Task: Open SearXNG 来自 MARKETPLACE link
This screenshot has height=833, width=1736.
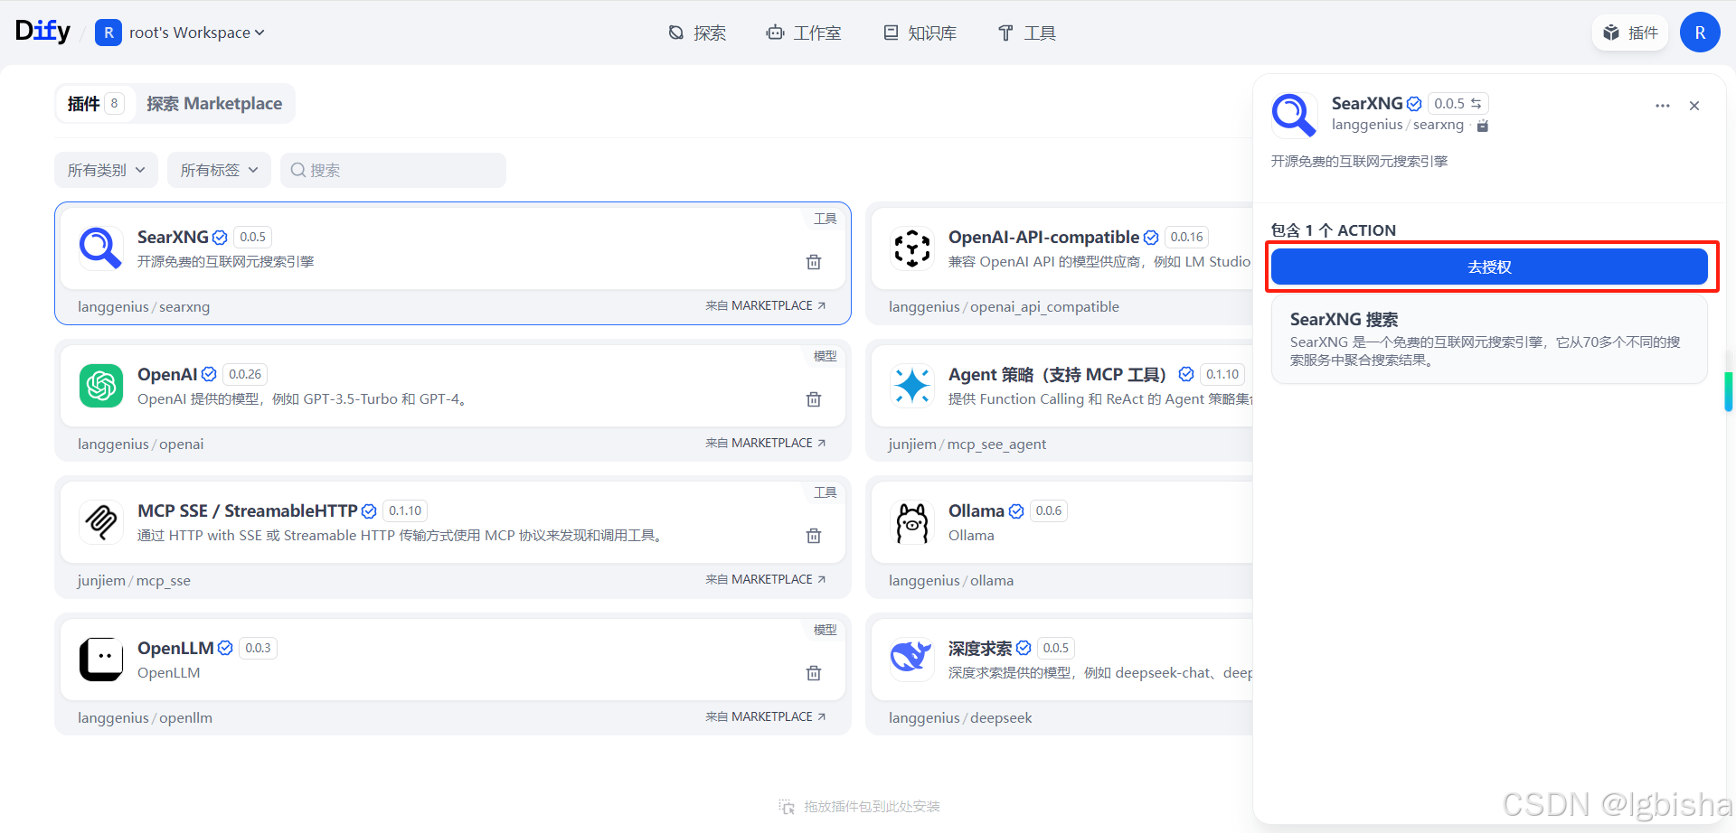Action: point(766,306)
